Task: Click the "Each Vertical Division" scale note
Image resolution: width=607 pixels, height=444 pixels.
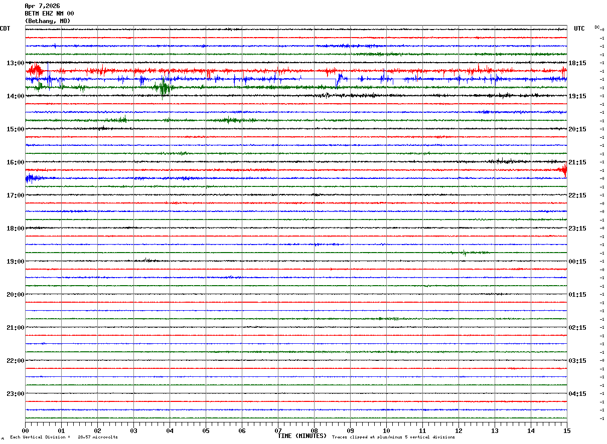Action: (x=64, y=437)
